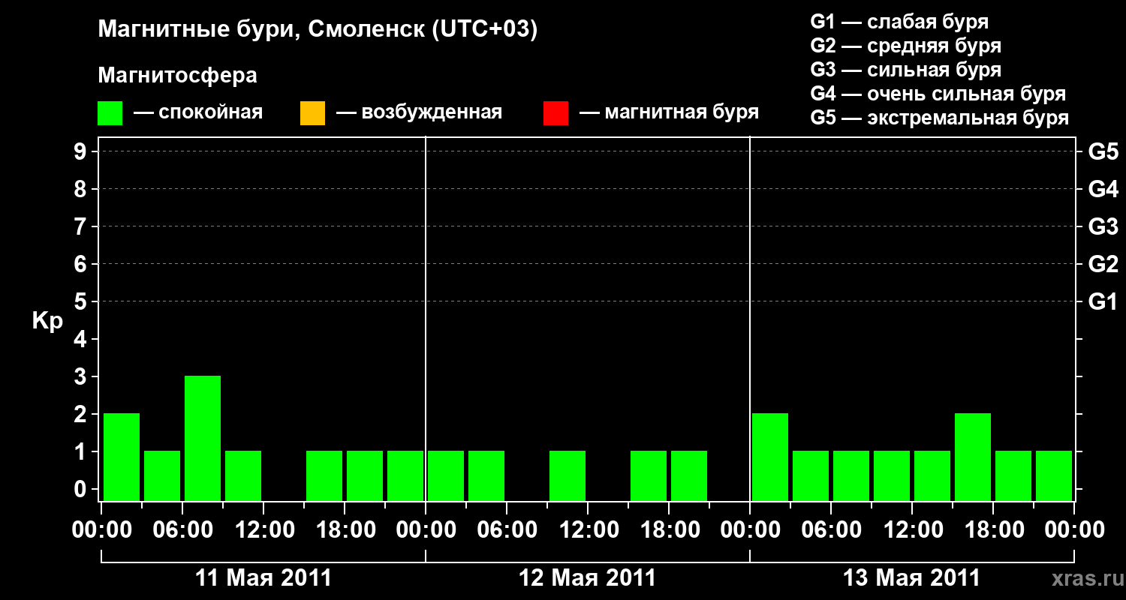Click the 12:00 tick label under 12 May

(589, 530)
